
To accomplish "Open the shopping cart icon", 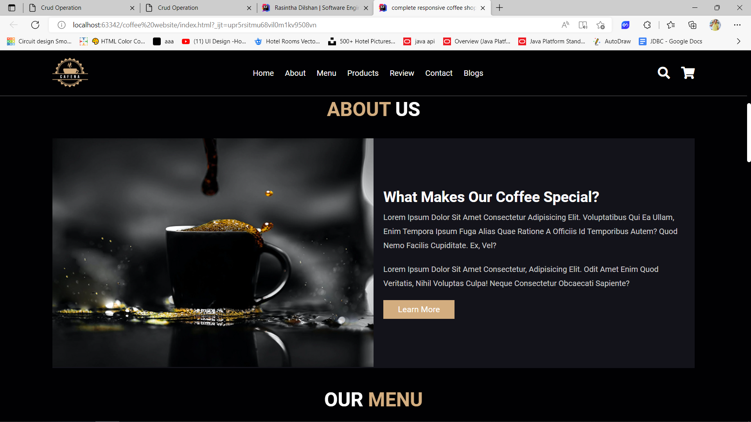I will point(688,73).
